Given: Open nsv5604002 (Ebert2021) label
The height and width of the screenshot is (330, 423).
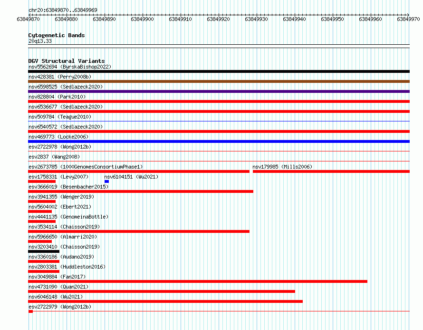Looking at the screenshot, I should tap(60, 207).
